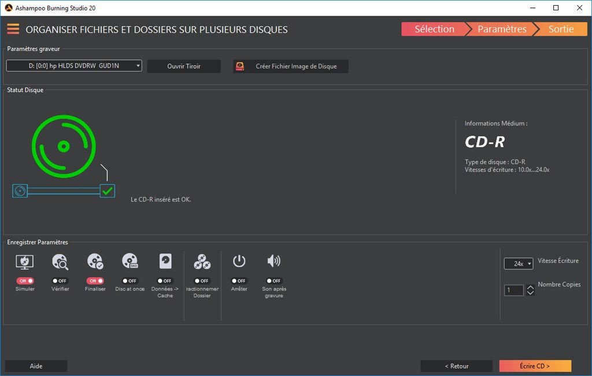Click the red disc image file icon
592x376 pixels.
point(240,66)
